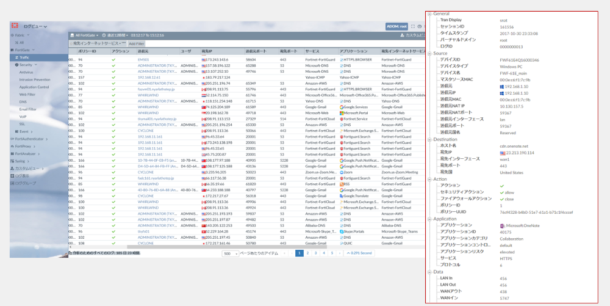Collapse the Application section in the details panel

tap(429, 219)
